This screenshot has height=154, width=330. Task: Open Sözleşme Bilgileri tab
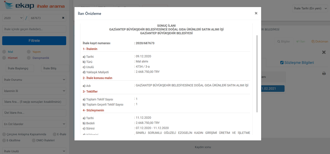297,63
